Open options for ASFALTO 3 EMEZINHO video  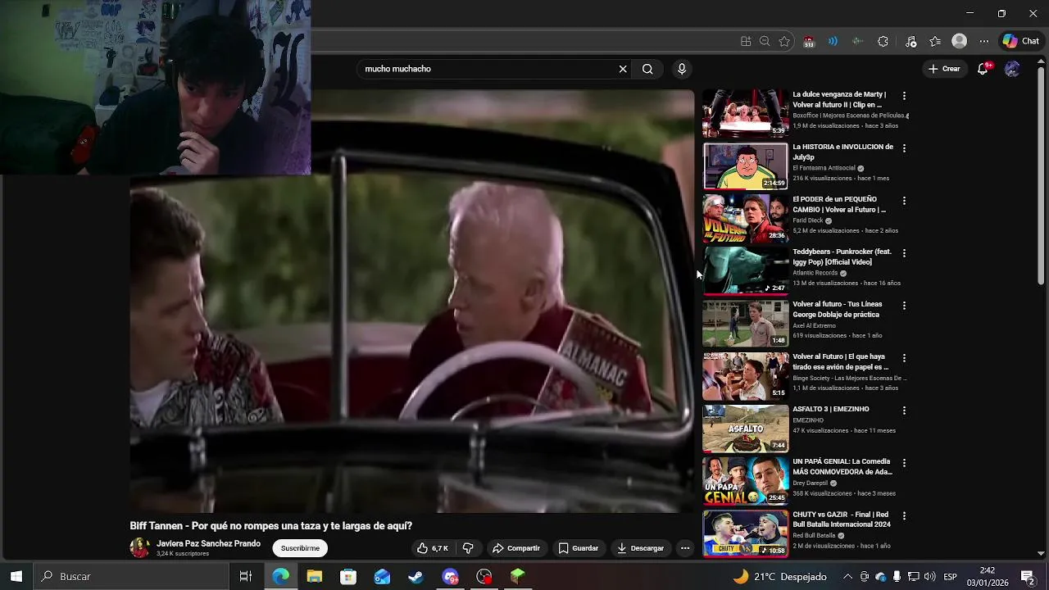(x=904, y=411)
